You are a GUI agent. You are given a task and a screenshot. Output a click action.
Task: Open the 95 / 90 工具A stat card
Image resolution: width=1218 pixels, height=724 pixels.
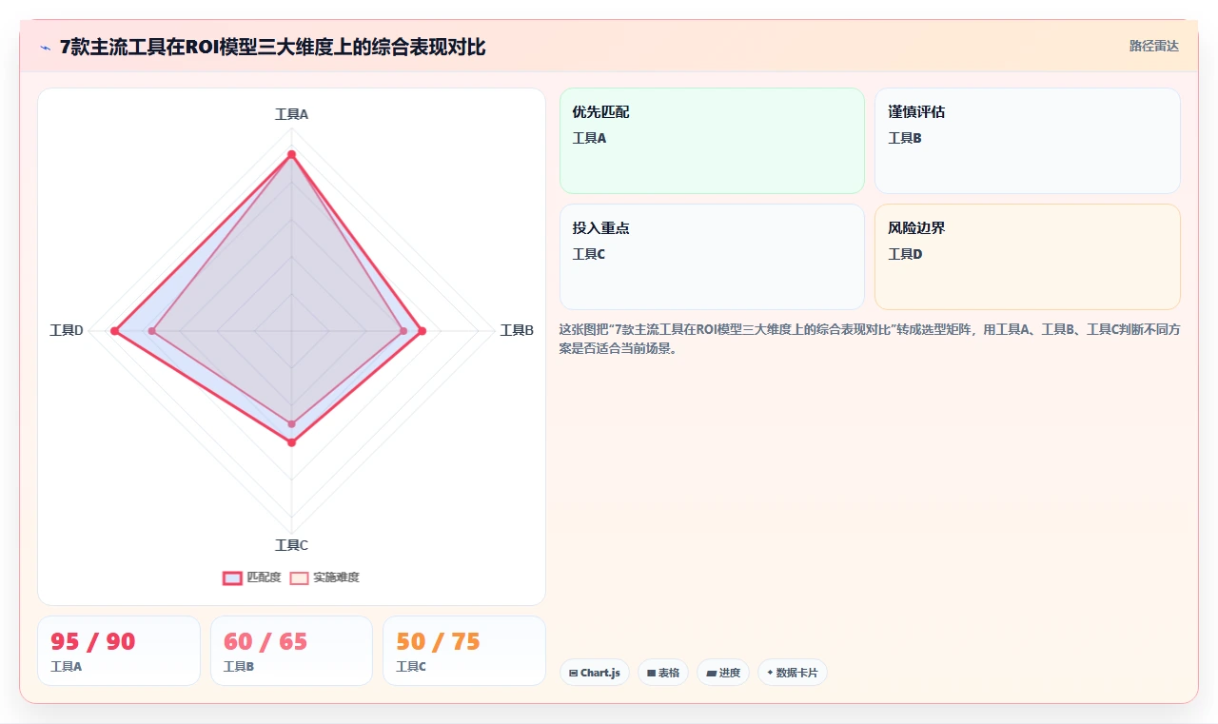pyautogui.click(x=119, y=651)
